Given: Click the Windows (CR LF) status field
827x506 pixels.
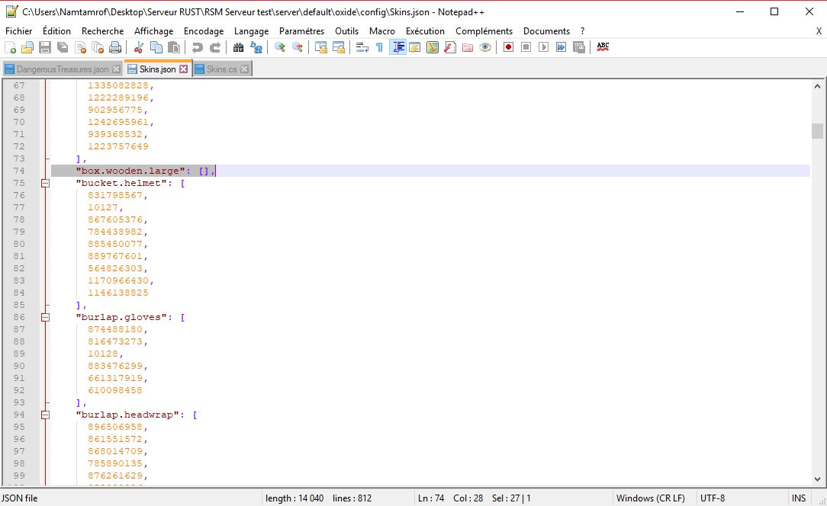Looking at the screenshot, I should coord(651,498).
